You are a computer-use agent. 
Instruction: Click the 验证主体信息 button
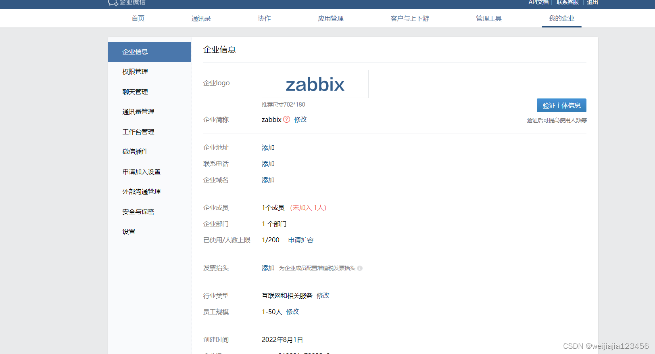pos(561,105)
